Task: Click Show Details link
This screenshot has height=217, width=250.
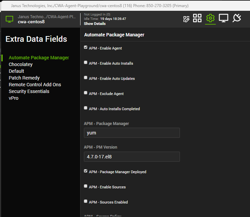Action: (x=95, y=24)
